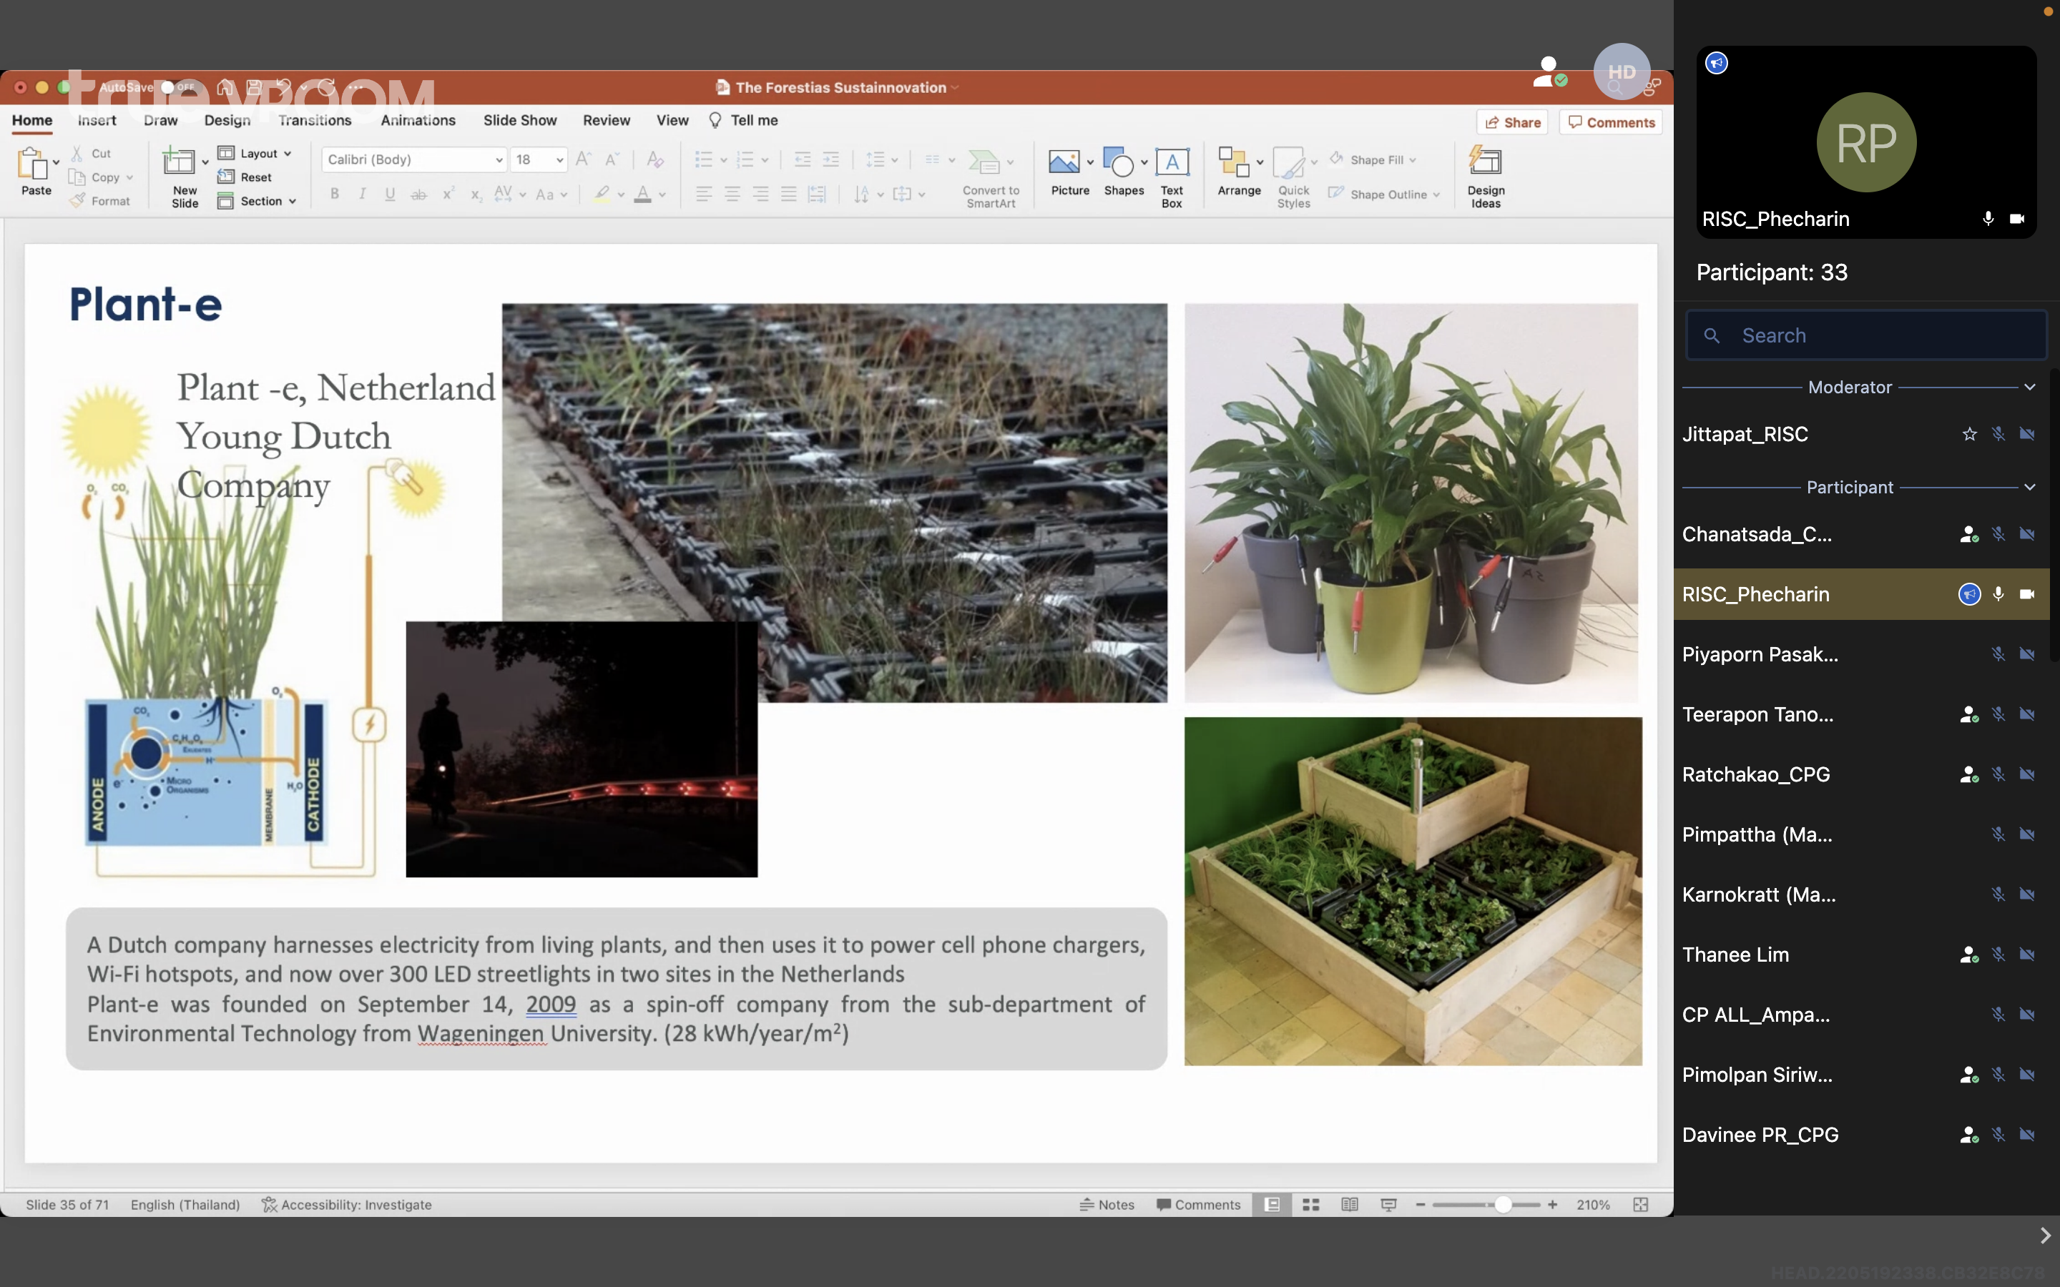
Task: Toggle Jittapat_RISC star favorite icon
Action: coord(1969,435)
